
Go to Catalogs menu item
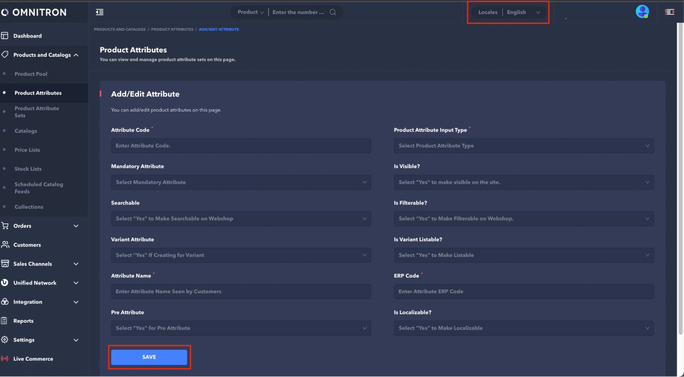pyautogui.click(x=26, y=131)
